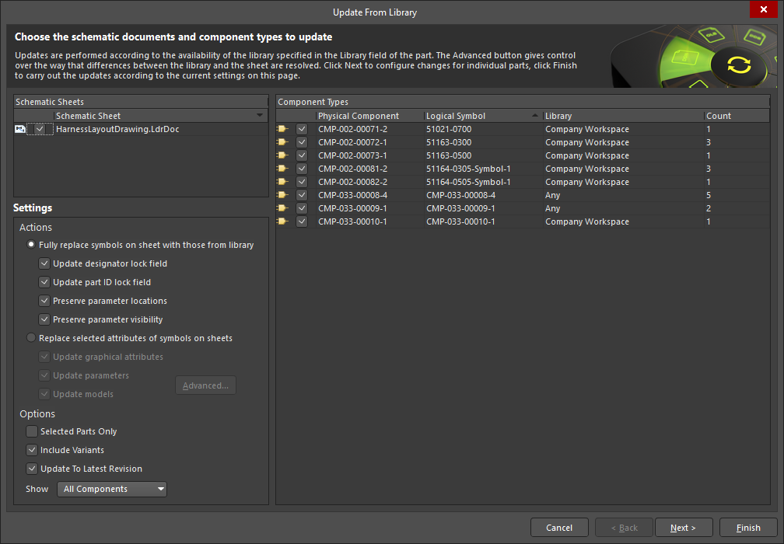Uncheck CMP-033-00009-1 component checkbox

pos(302,208)
